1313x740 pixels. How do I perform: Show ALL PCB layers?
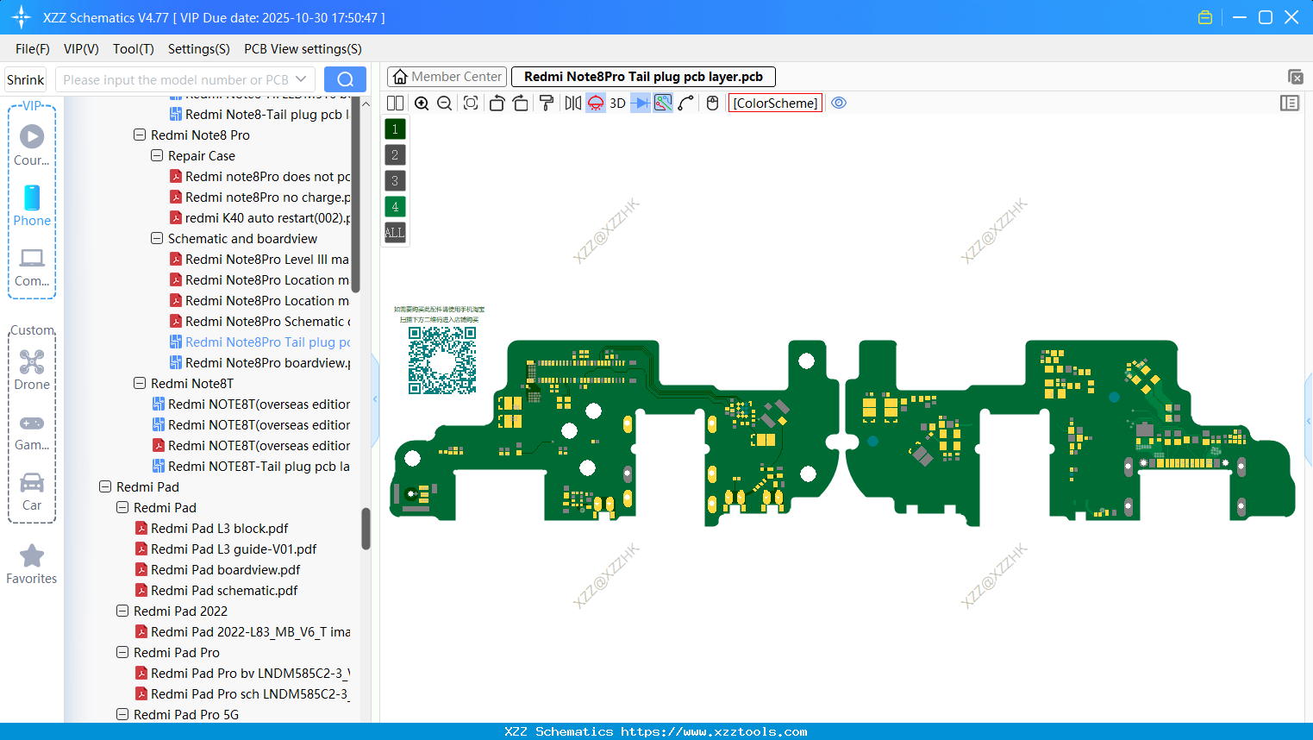[395, 233]
